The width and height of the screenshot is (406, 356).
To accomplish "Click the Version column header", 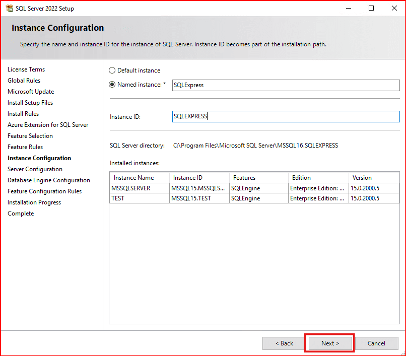I will [x=362, y=178].
